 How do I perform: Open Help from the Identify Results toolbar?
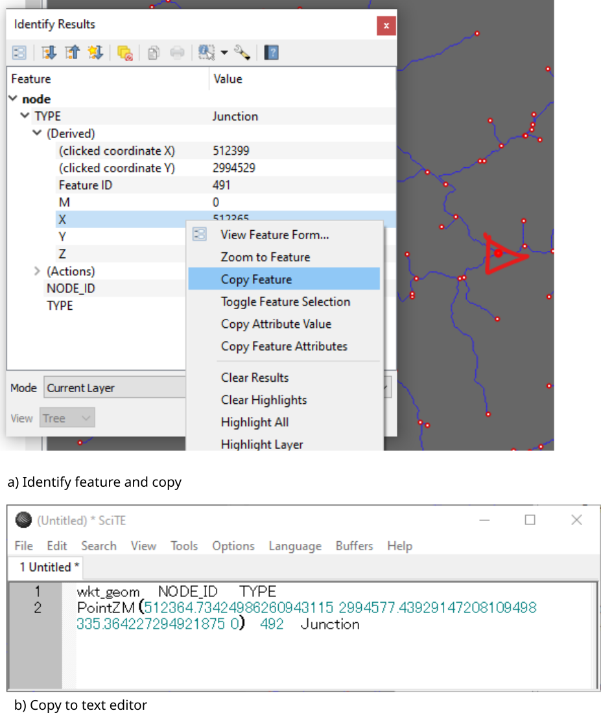(x=272, y=53)
